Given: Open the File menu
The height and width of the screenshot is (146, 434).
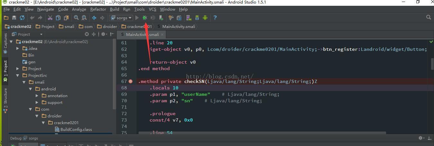Looking at the screenshot, I should click(6, 9).
